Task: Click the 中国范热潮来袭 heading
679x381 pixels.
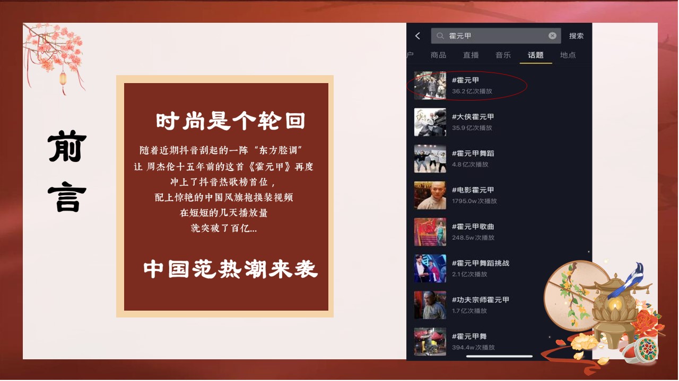Action: pyautogui.click(x=231, y=269)
